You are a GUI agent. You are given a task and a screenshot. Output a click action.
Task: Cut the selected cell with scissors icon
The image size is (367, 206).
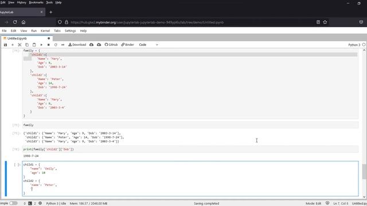click(19, 45)
